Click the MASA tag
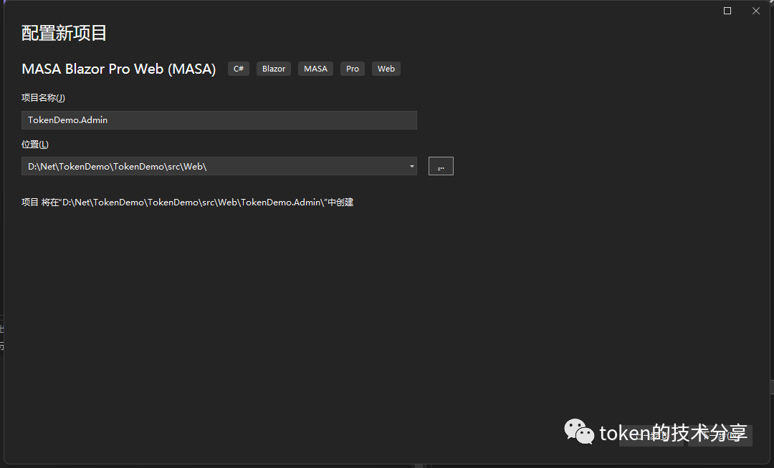The image size is (774, 468). 315,69
